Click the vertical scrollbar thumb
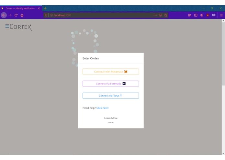The height and width of the screenshot is (160, 225). click(223, 54)
